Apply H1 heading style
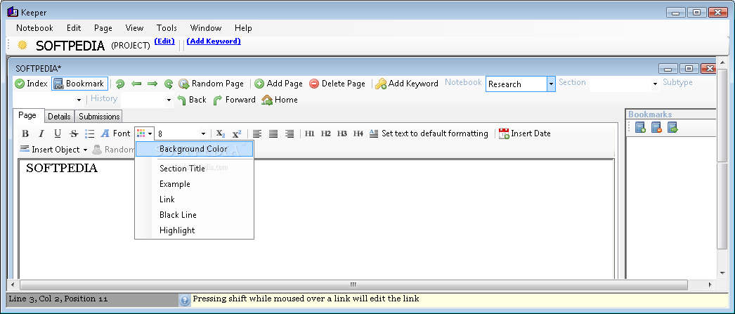The image size is (735, 314). pos(309,134)
